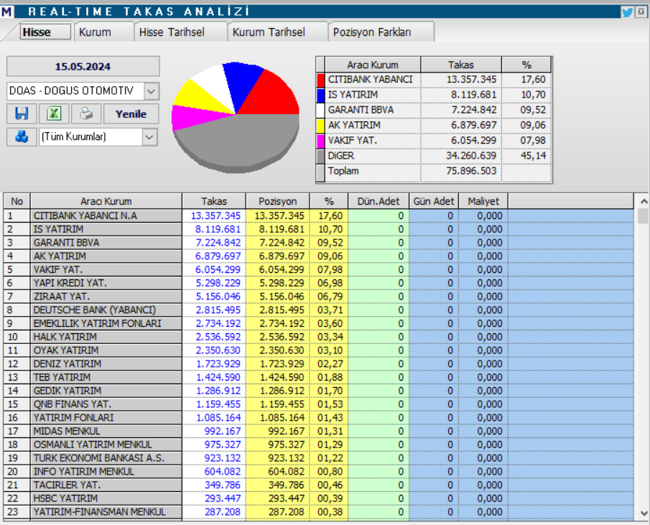Open the Pozisyon Farkları tab
650x525 pixels.
(x=375, y=32)
